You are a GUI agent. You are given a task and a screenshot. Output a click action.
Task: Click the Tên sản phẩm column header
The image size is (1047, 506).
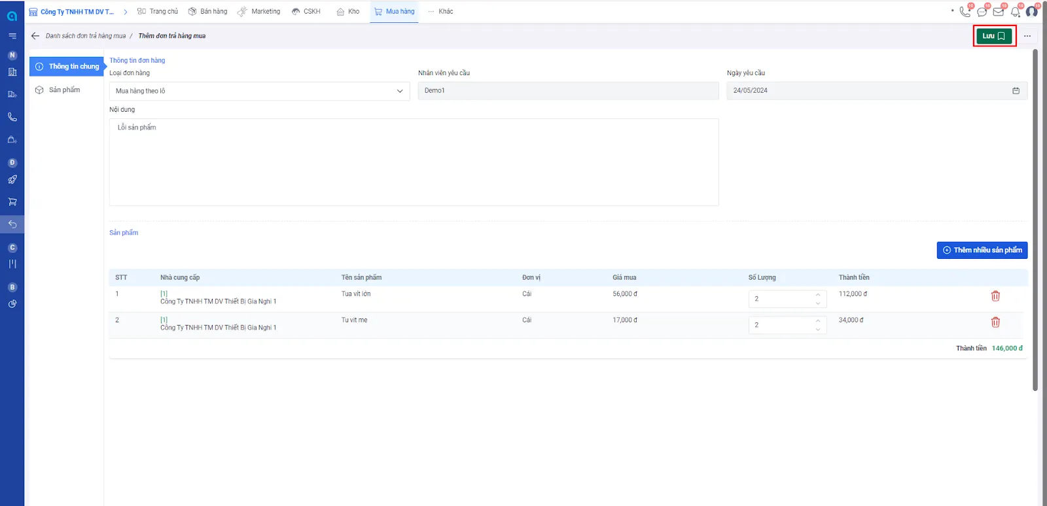(x=361, y=278)
